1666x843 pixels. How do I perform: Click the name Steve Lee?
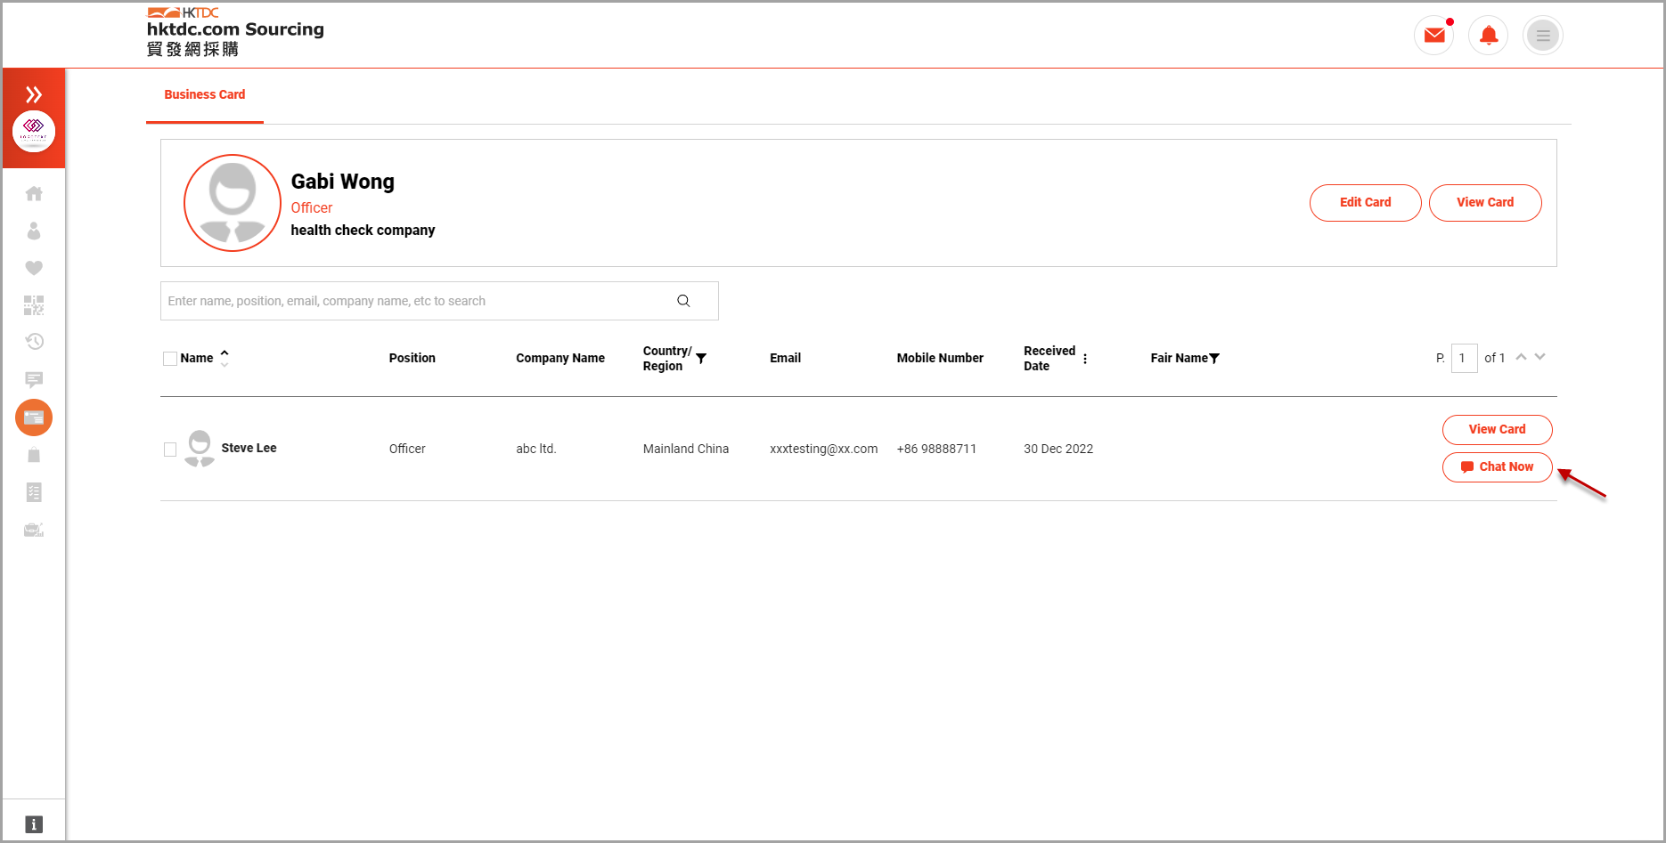click(249, 448)
